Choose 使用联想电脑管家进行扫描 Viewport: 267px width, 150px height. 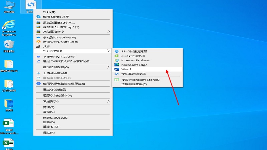pyautogui.click(x=73, y=84)
